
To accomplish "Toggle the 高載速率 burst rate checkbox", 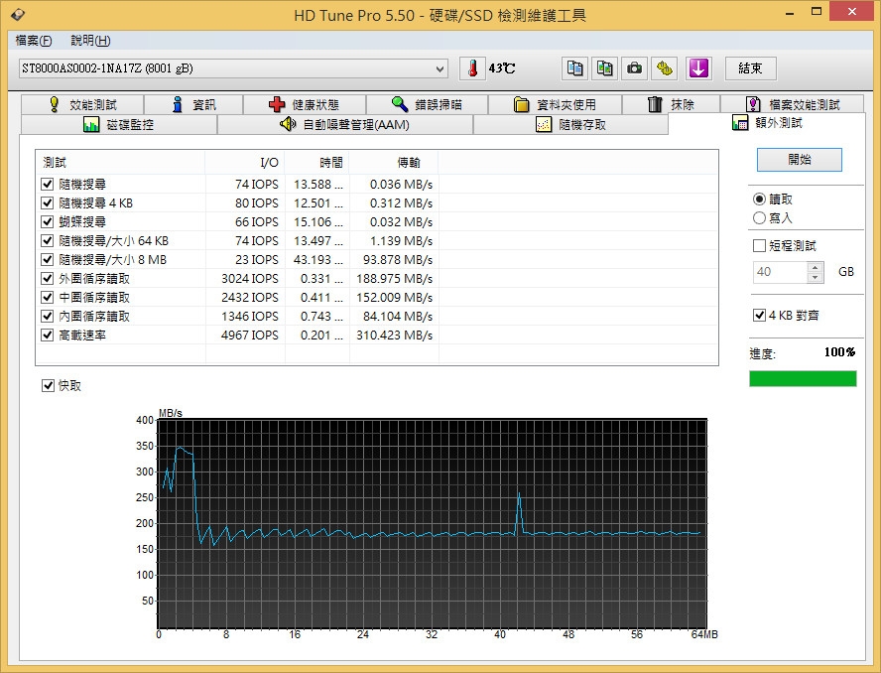I will coord(48,336).
